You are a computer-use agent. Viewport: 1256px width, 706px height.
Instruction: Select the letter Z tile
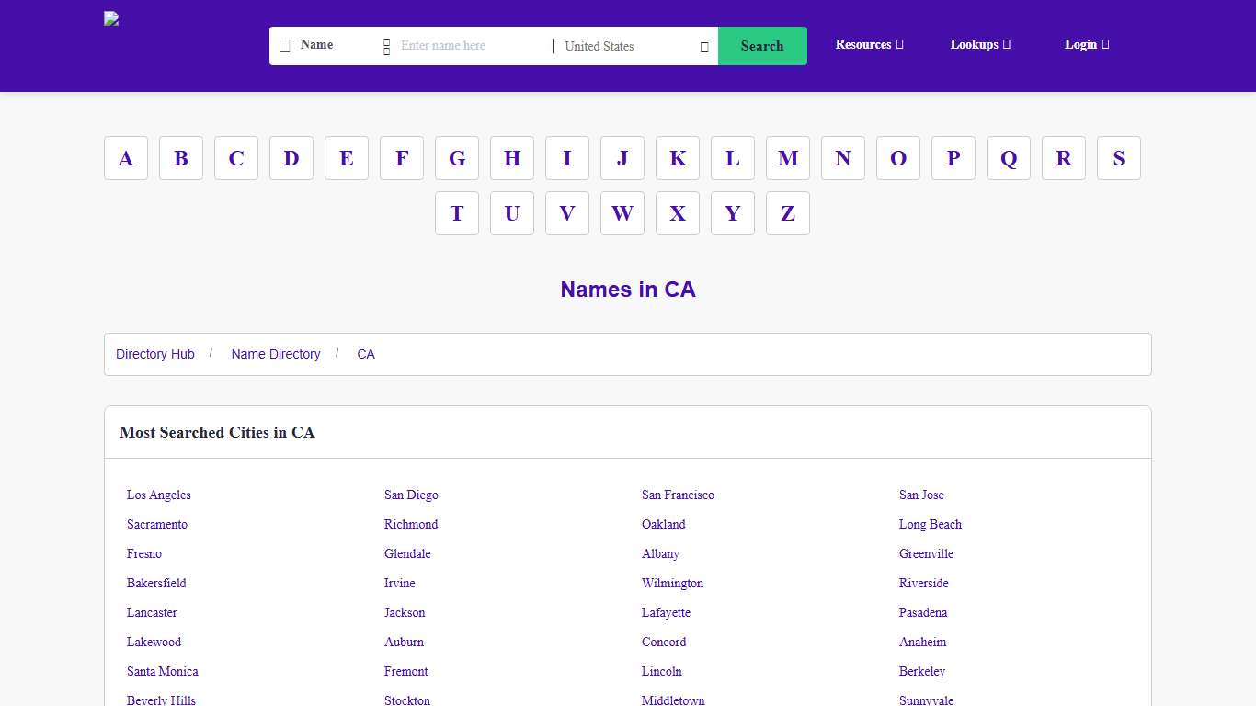click(788, 213)
